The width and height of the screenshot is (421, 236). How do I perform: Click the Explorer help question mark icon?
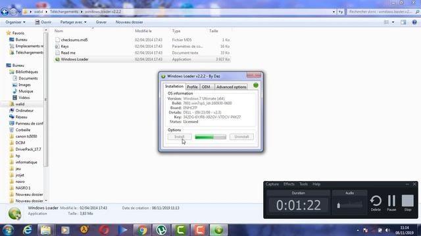point(414,22)
